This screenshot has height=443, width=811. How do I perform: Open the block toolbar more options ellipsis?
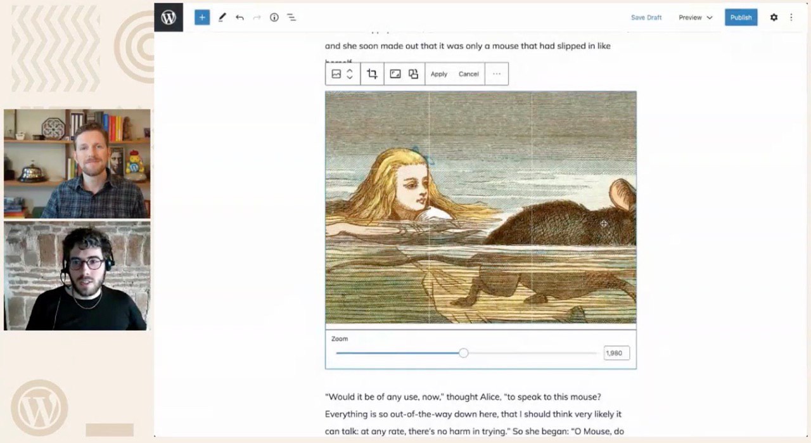[497, 74]
